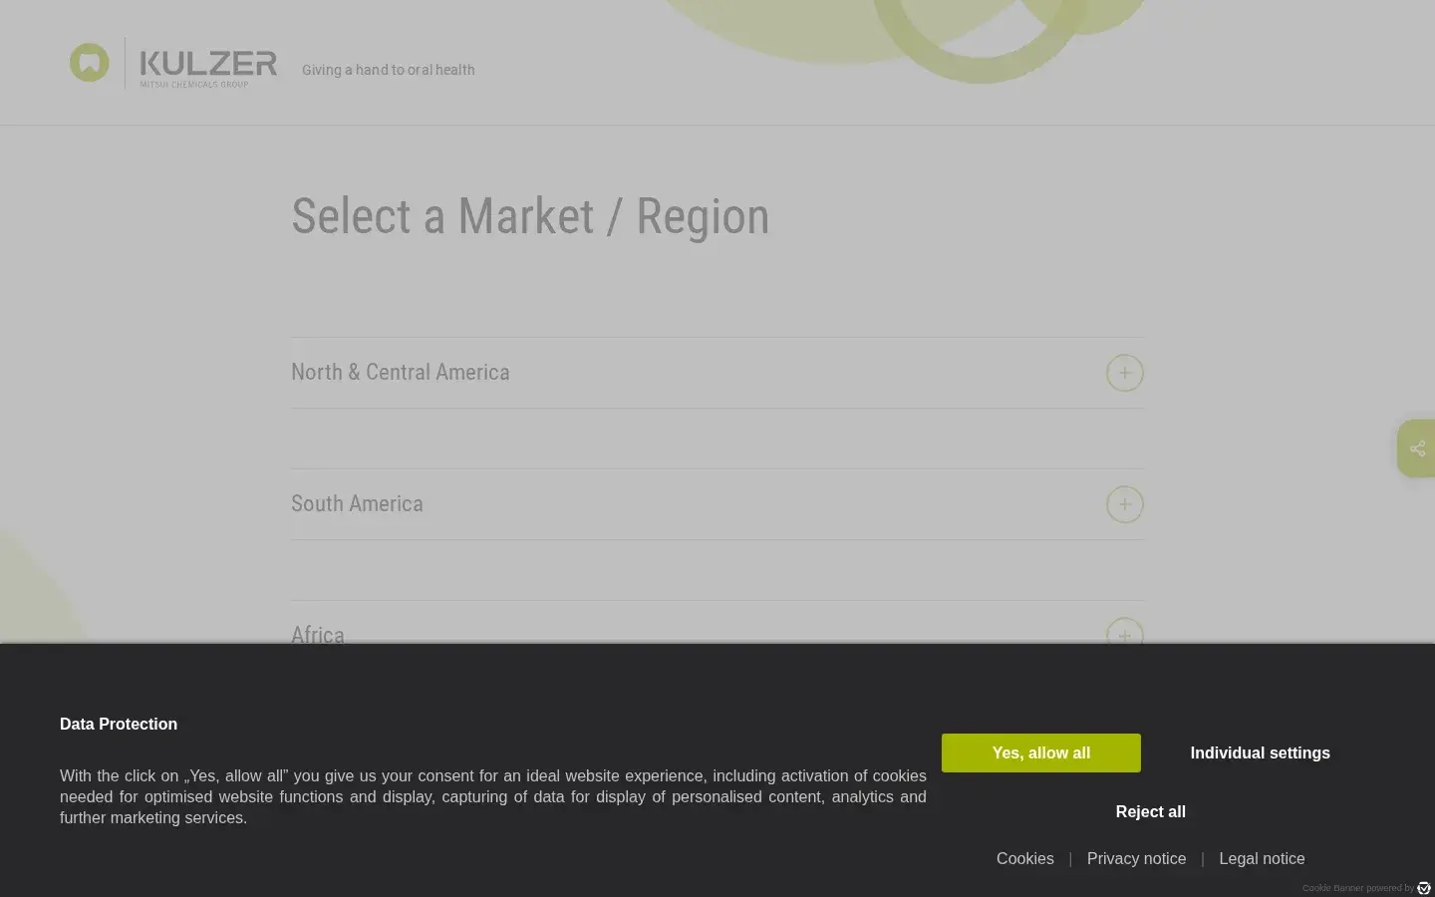The height and width of the screenshot is (897, 1435).
Task: Click the Kulzer tooth logo icon
Action: point(90,63)
